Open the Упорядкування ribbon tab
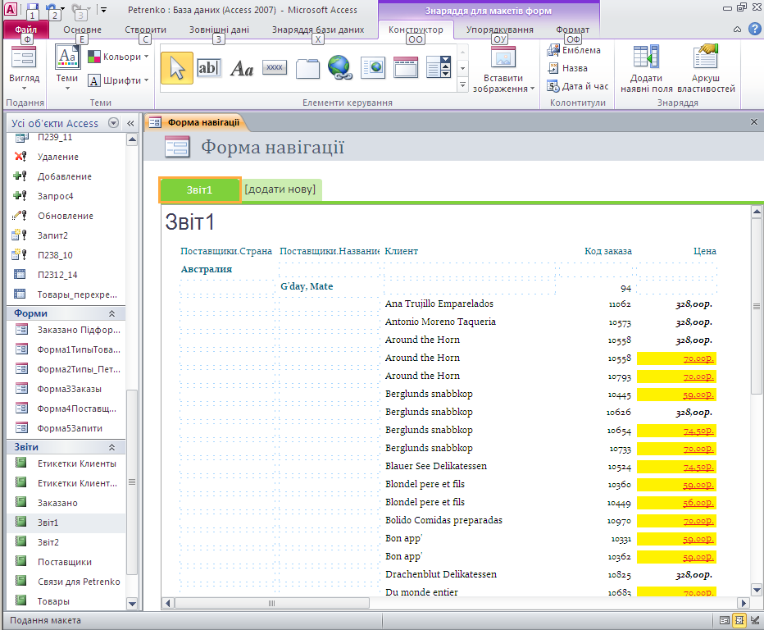This screenshot has width=764, height=630. [x=499, y=30]
